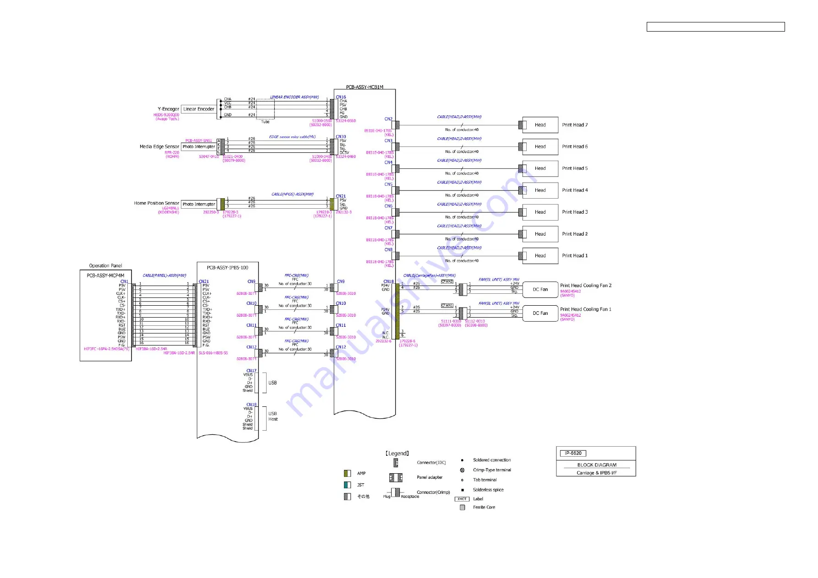Screen dimensions: 818x578
Task: Click the CN1 label on Operation Panel
Action: (x=124, y=281)
